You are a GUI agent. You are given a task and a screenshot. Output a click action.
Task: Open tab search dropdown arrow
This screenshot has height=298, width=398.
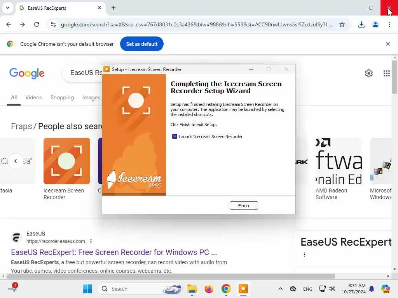coord(8,8)
